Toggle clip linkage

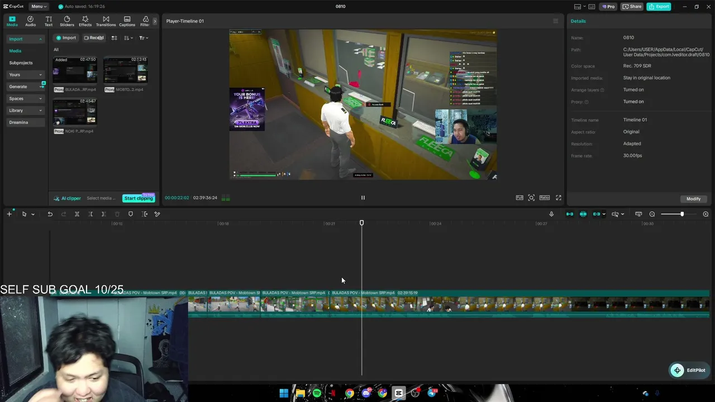click(597, 214)
